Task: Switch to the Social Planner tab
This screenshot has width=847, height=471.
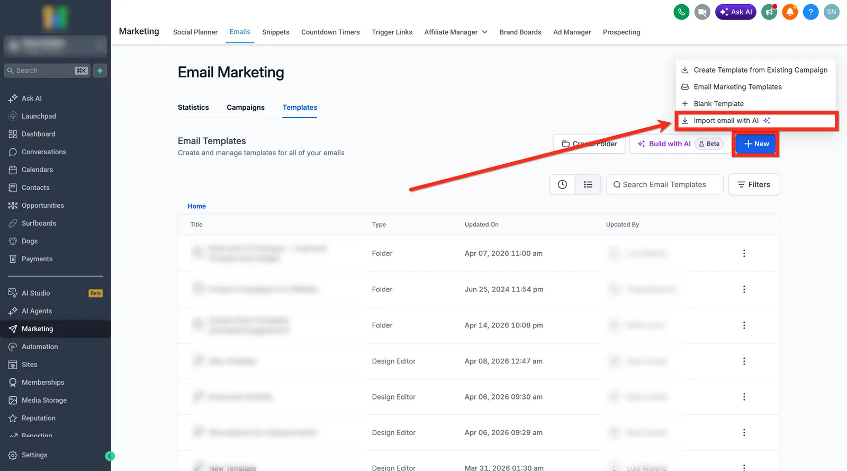Action: pos(195,32)
